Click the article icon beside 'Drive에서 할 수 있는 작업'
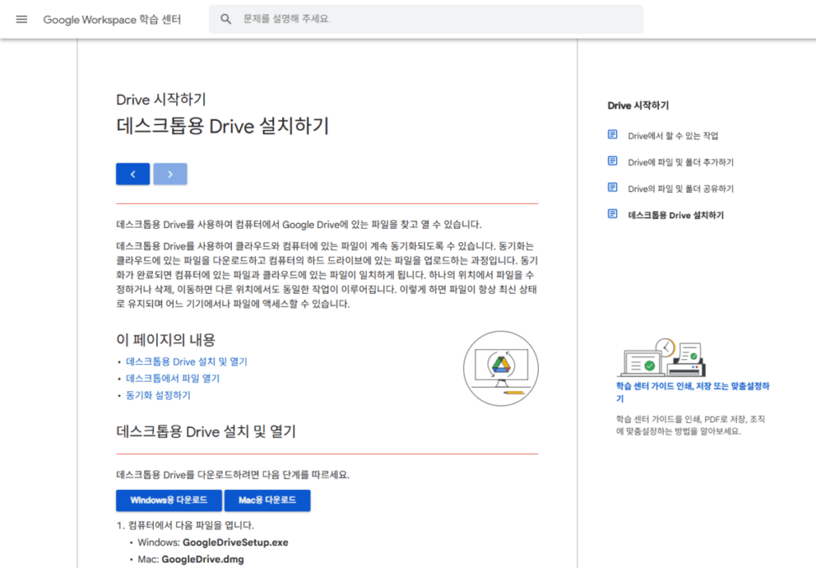 [x=611, y=135]
